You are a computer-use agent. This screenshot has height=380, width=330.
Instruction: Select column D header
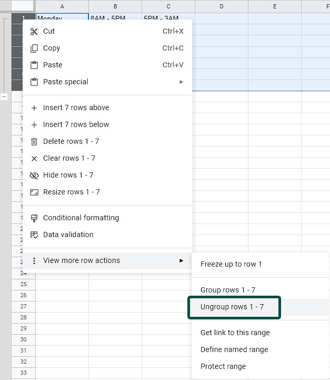click(222, 6)
